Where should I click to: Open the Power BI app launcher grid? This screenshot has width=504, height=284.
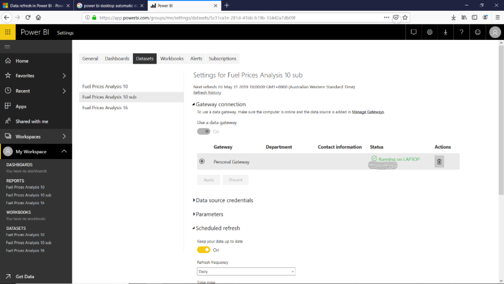[x=7, y=32]
